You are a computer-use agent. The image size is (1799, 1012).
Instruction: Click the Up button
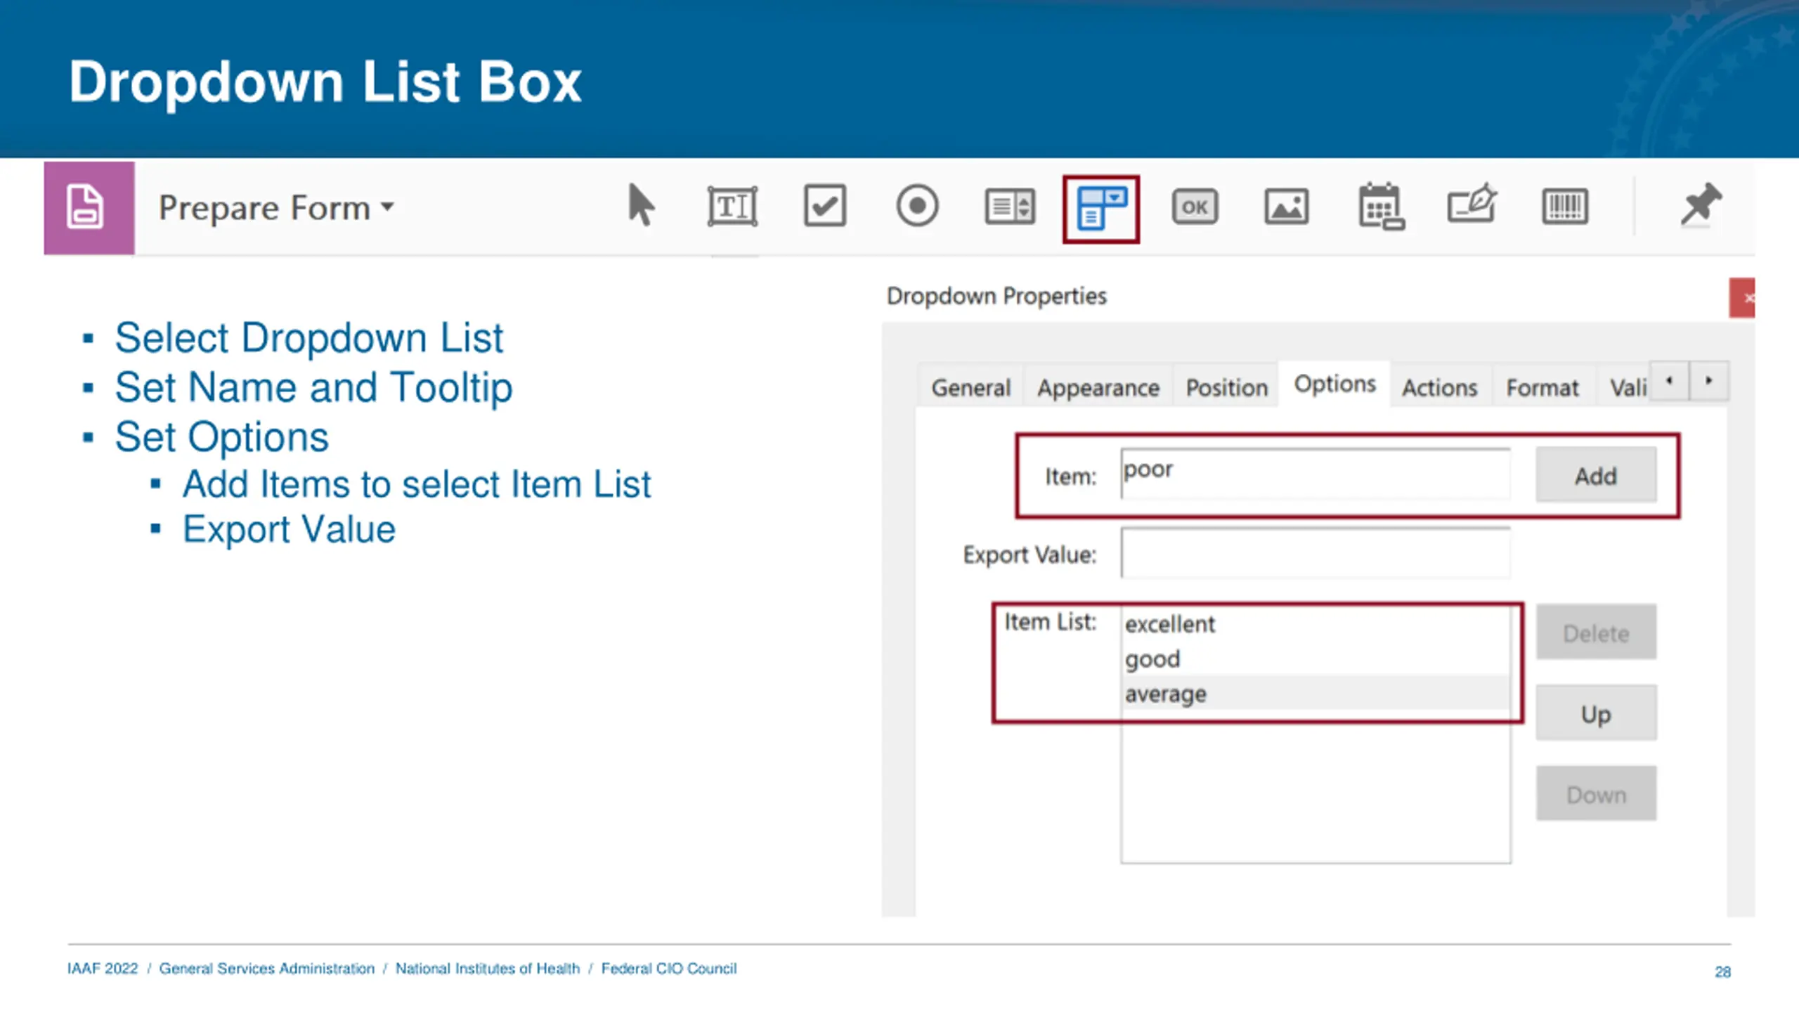[1596, 713]
